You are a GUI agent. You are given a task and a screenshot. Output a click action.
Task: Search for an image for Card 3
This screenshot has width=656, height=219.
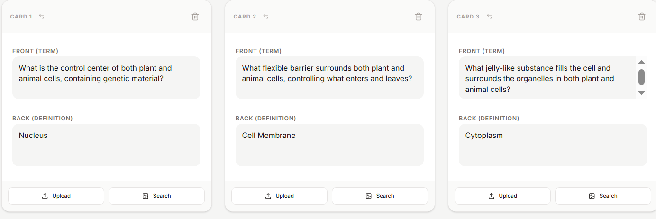603,196
